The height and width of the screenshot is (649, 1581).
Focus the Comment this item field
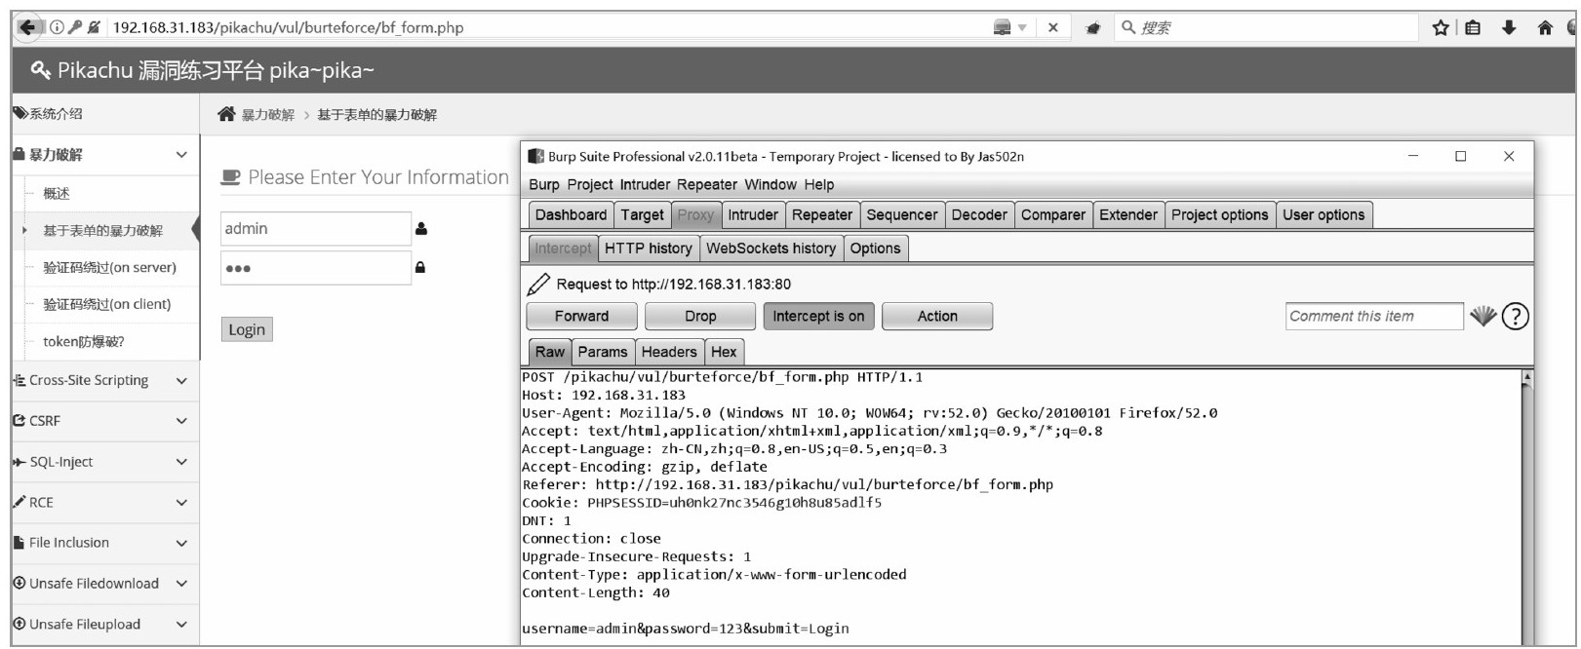pos(1374,316)
